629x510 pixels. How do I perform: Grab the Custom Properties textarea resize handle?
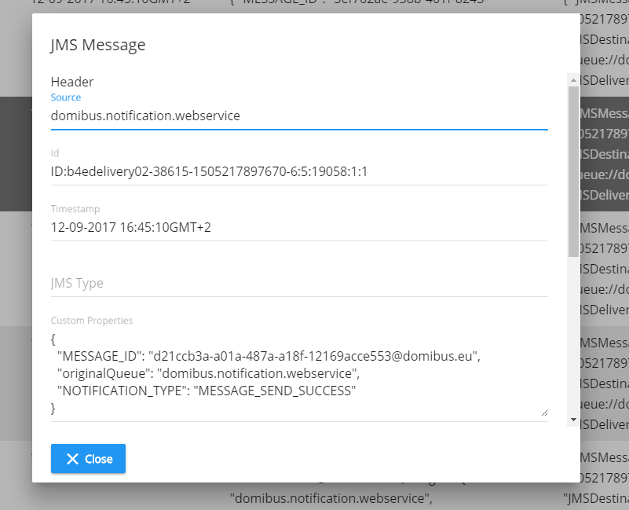(544, 413)
